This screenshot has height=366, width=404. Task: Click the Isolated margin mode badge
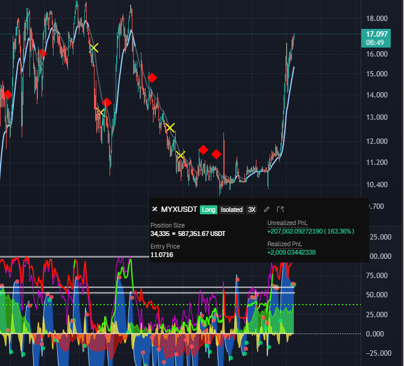tap(232, 209)
